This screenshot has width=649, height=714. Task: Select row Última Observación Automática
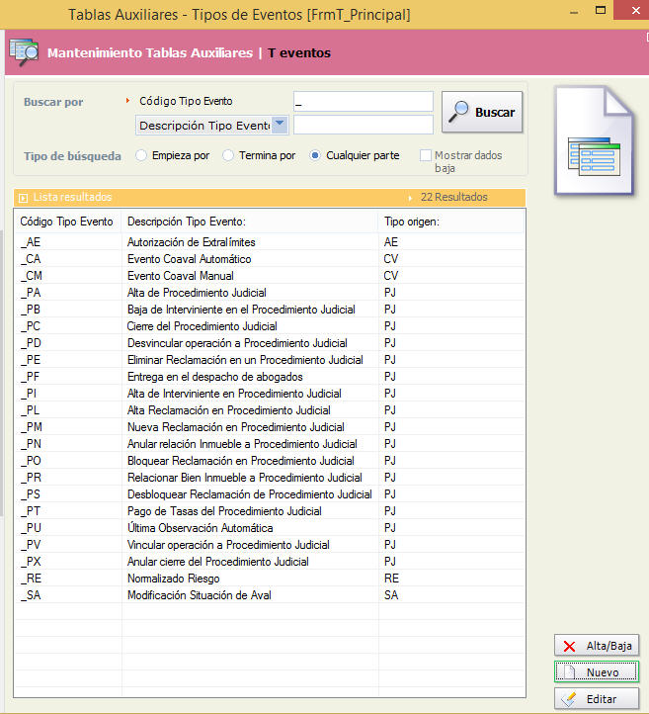[270, 528]
